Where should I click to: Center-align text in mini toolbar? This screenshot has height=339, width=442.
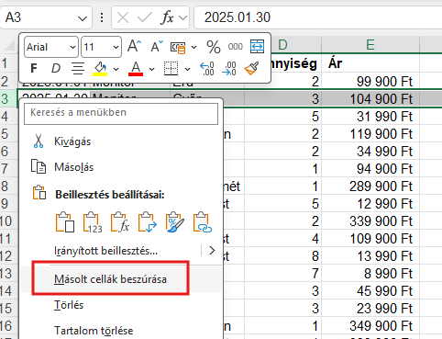[x=78, y=68]
